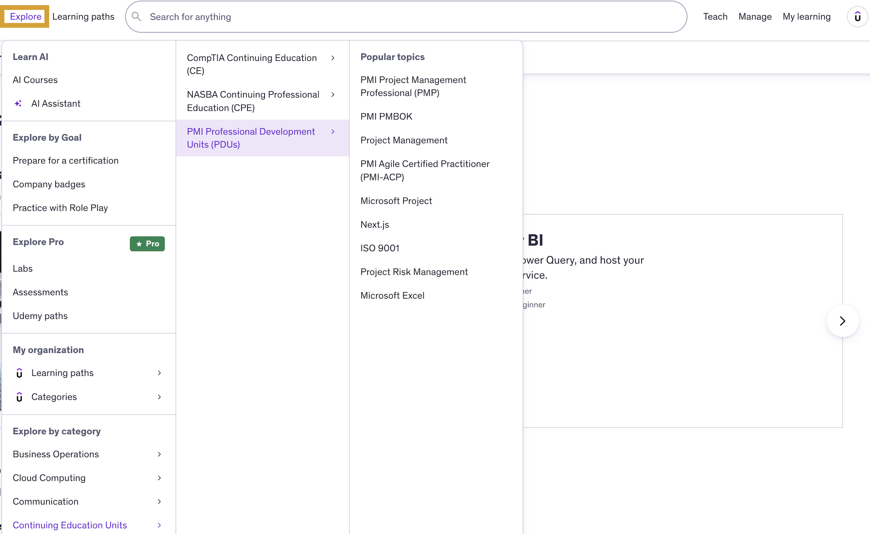
Task: Open the user profile avatar icon
Action: point(857,17)
